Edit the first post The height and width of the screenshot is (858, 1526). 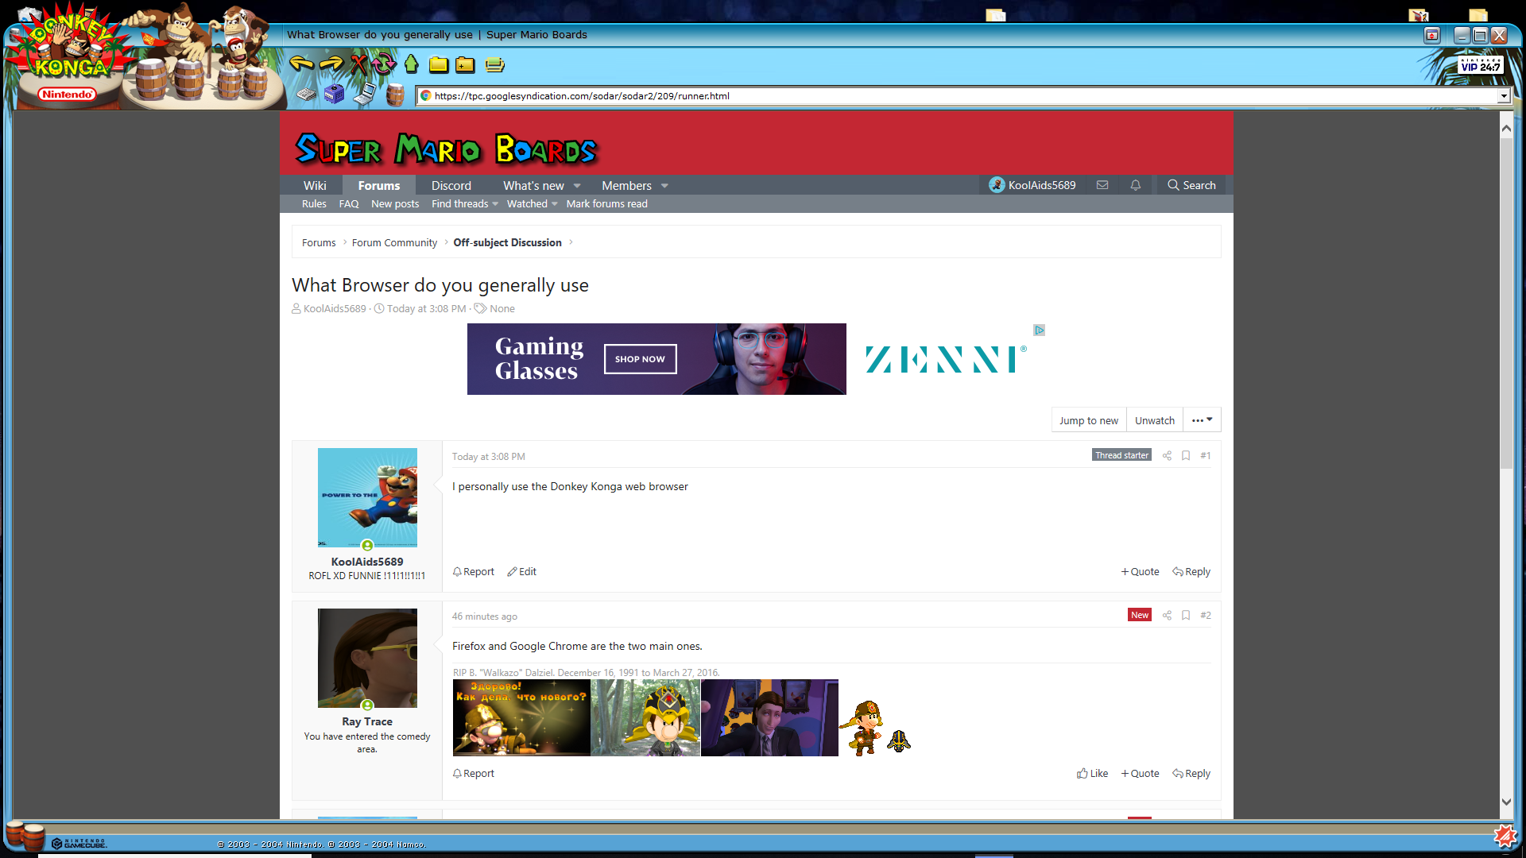(522, 571)
